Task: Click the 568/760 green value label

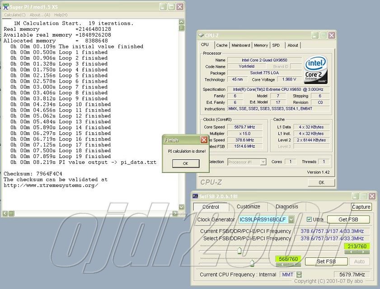Action: pos(288,259)
